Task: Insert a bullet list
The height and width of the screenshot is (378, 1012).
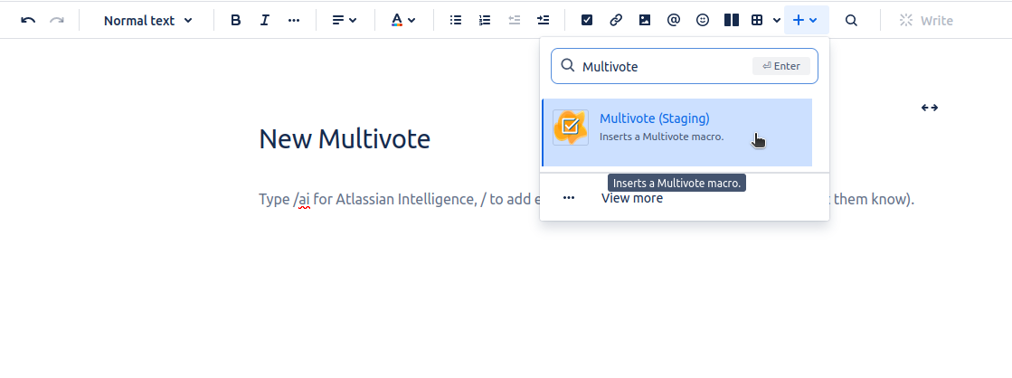Action: (456, 20)
